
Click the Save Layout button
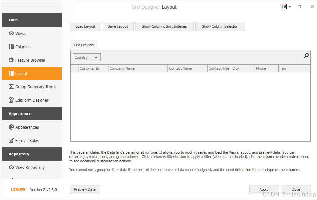pos(118,26)
